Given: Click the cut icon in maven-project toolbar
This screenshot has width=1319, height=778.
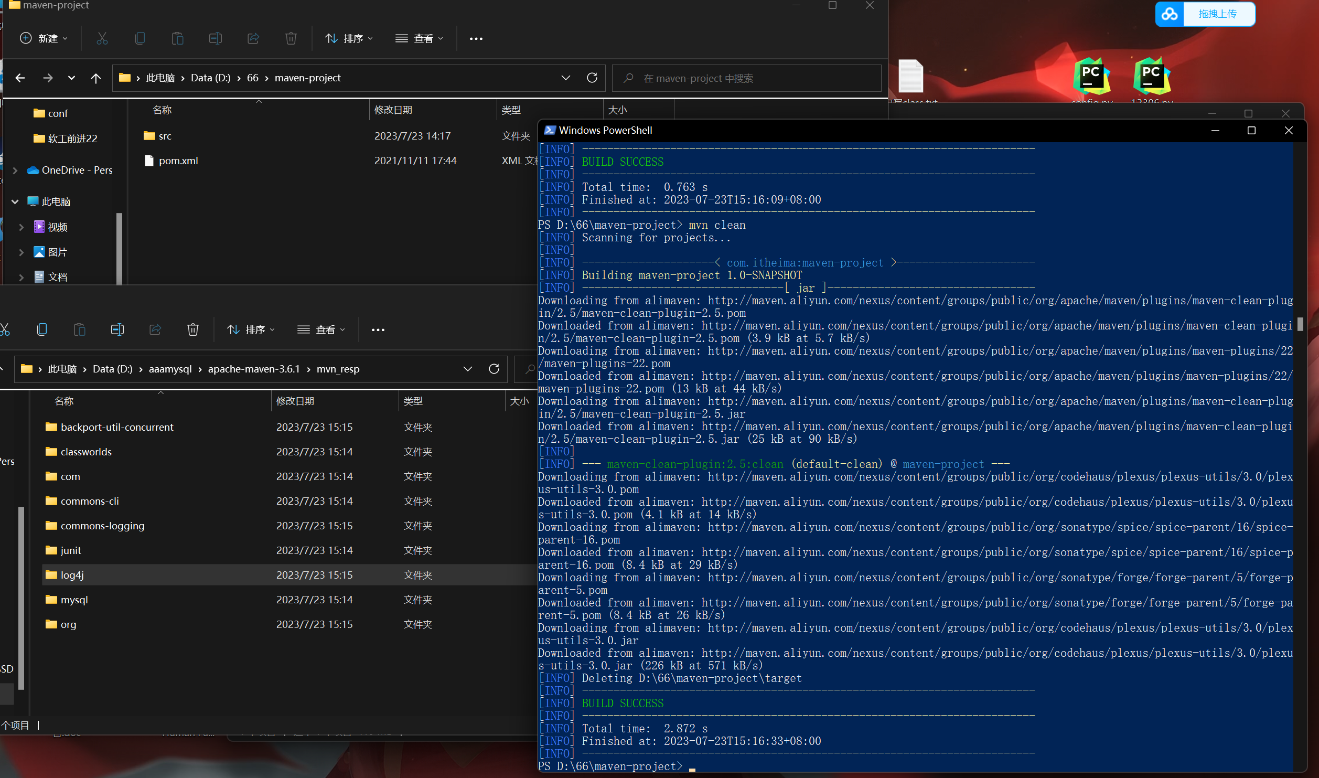Looking at the screenshot, I should (102, 38).
